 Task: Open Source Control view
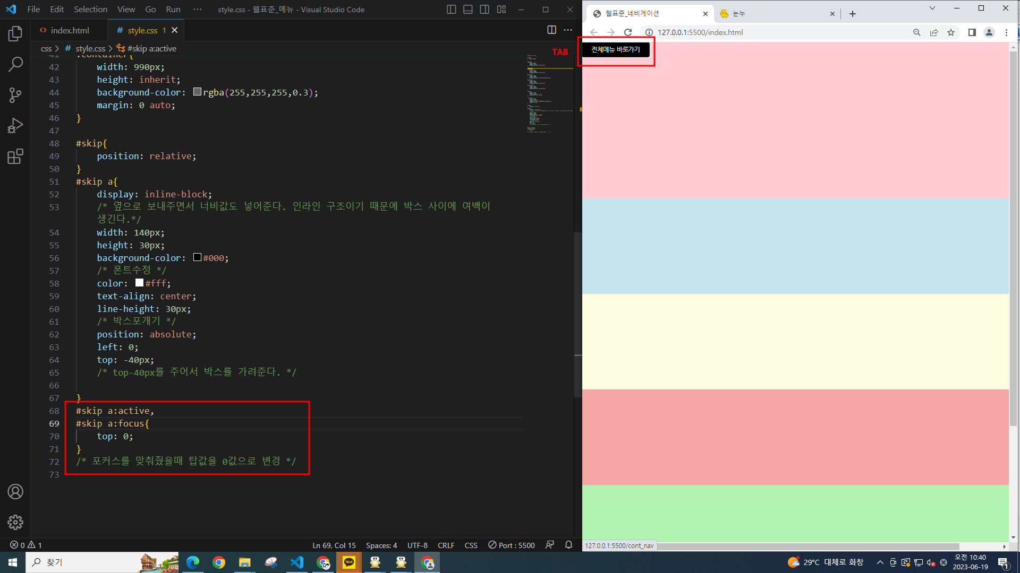click(x=15, y=95)
